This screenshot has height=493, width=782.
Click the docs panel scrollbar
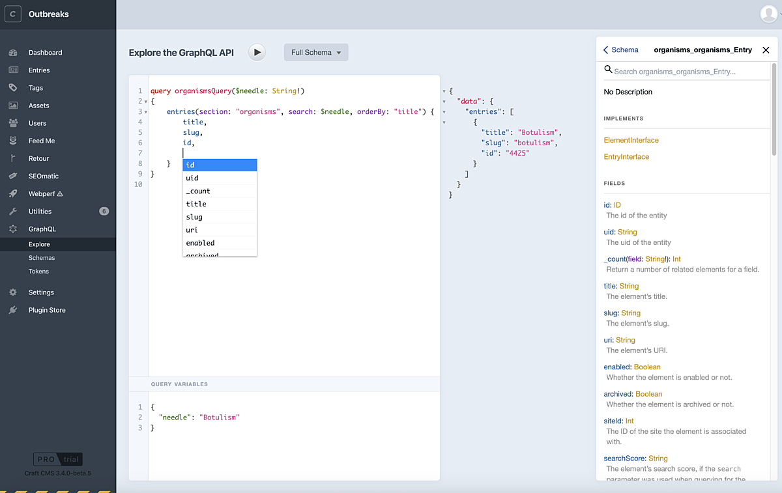pos(774,109)
